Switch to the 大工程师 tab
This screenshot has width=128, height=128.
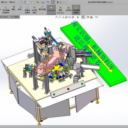coord(15,17)
